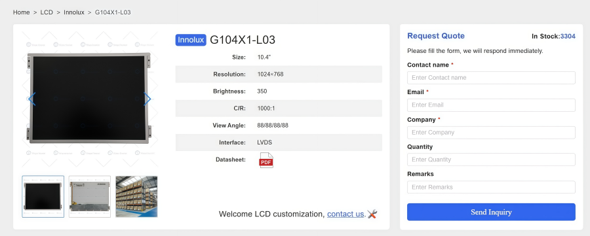Viewport: 590px width, 236px height.
Task: Click the 'Please fill the form' text
Action: click(475, 51)
